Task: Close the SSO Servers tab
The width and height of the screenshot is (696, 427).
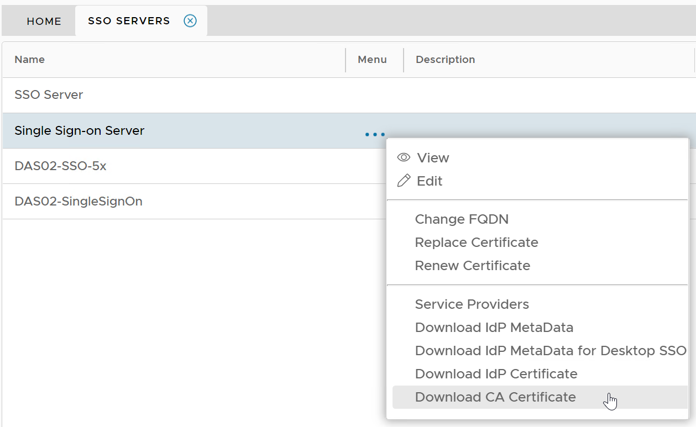Action: tap(190, 21)
